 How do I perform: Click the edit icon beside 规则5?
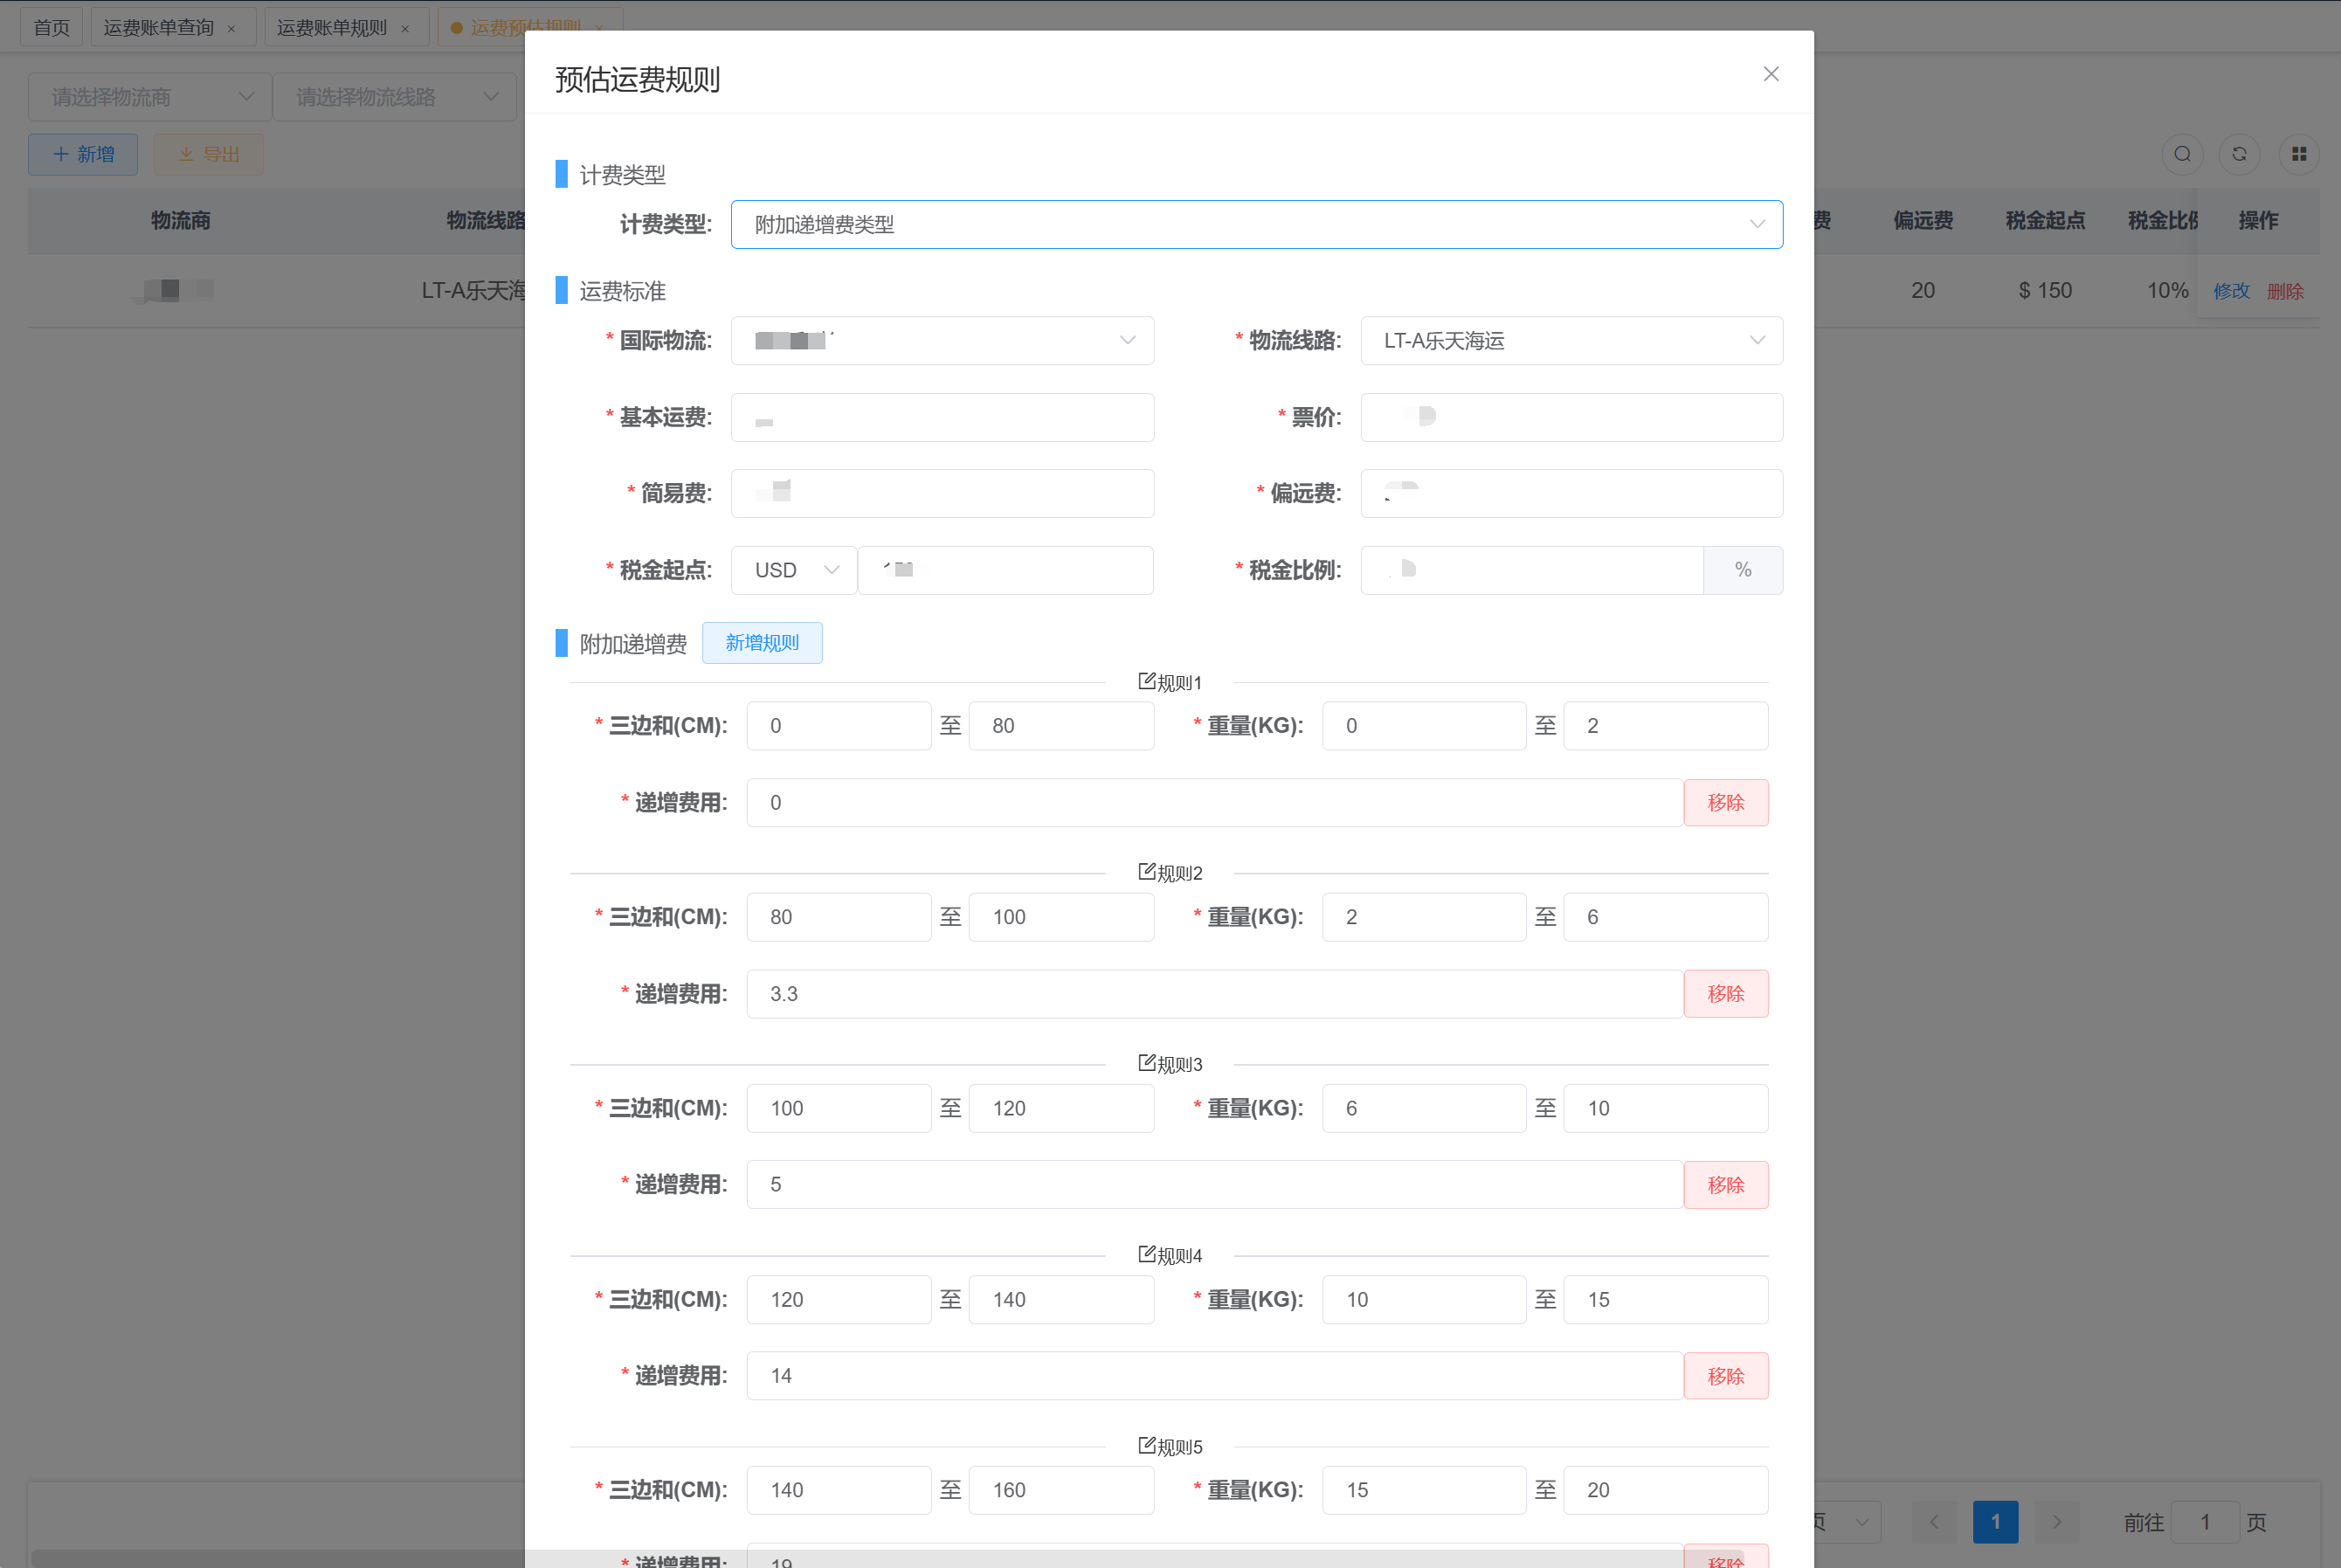click(x=1146, y=1445)
